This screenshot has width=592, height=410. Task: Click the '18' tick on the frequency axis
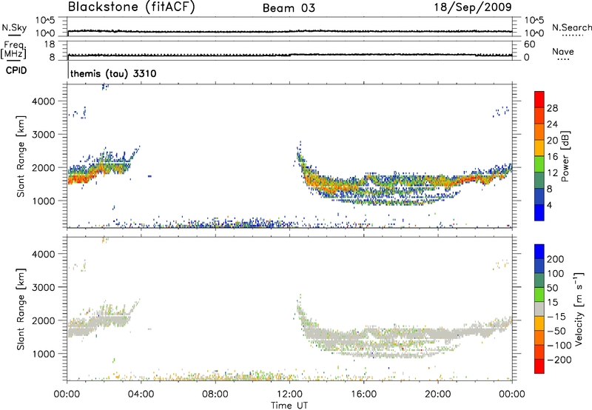point(50,44)
